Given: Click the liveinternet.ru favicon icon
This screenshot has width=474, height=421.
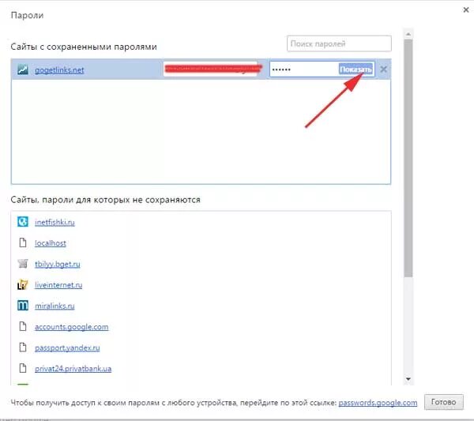Looking at the screenshot, I should tap(23, 284).
